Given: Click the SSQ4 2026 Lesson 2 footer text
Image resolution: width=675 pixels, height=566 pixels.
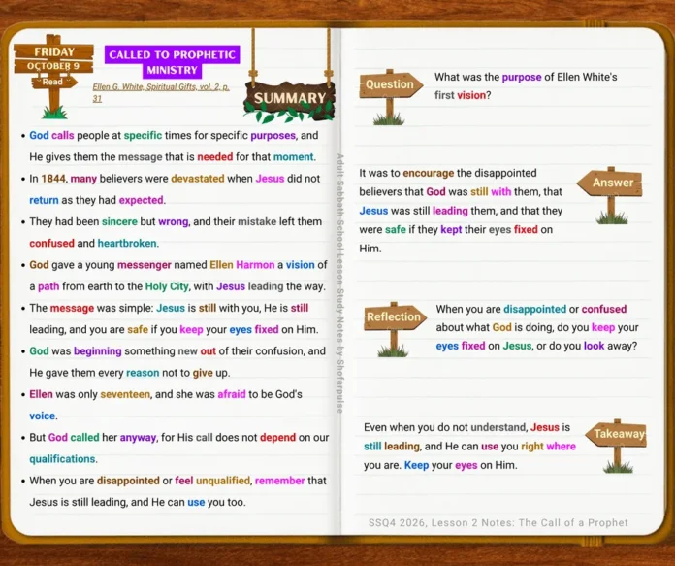Looking at the screenshot, I should click(498, 523).
